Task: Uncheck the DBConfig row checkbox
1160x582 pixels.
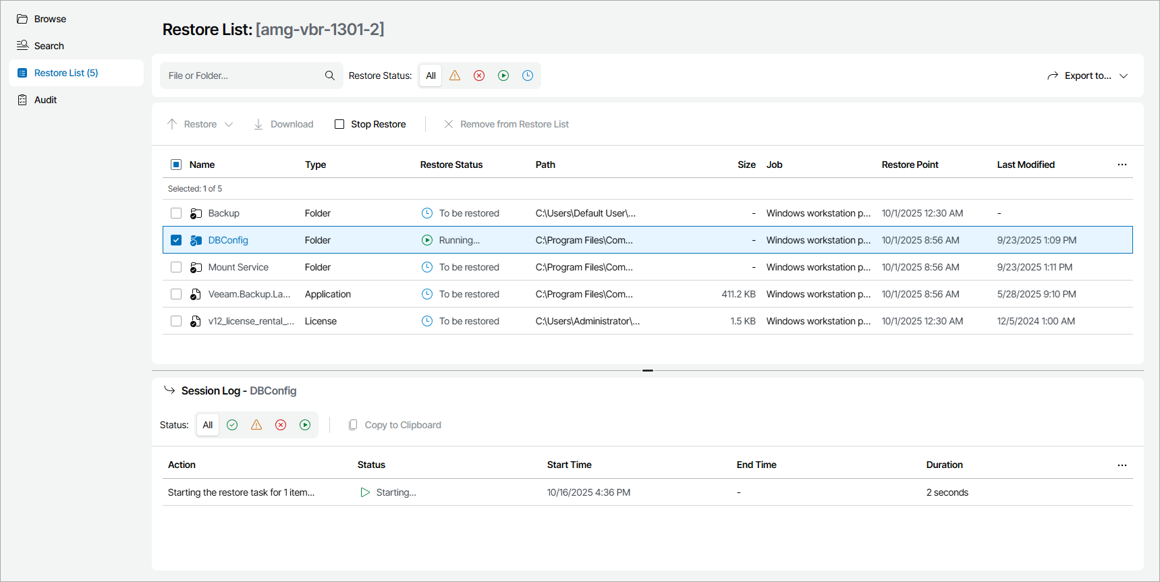Action: pos(176,240)
